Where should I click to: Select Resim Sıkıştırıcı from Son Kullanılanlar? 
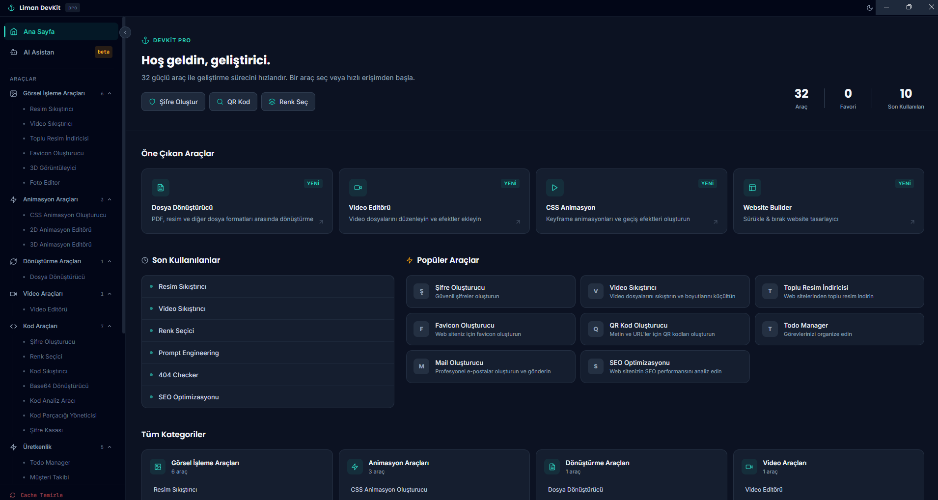click(182, 286)
